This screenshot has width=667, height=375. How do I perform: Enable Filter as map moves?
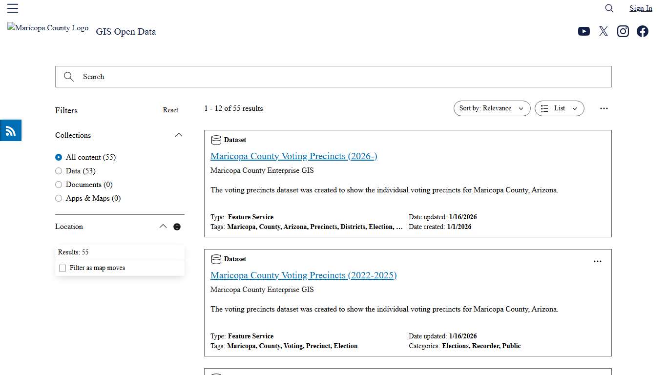(x=63, y=268)
